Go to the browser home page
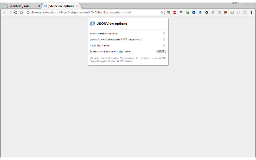This screenshot has width=256, height=160. tap(21, 12)
